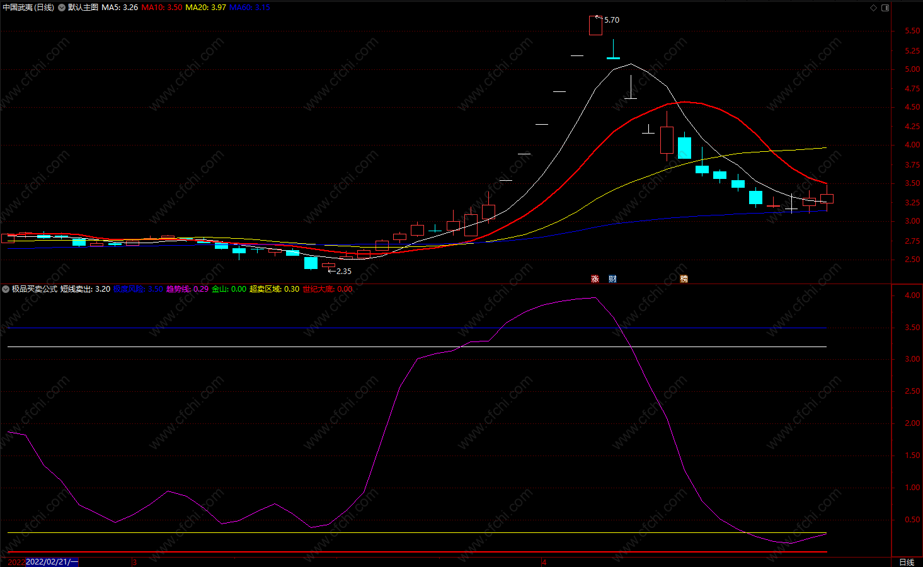Click the 2022/02/21 date label on timeline
The height and width of the screenshot is (567, 923).
[x=52, y=562]
